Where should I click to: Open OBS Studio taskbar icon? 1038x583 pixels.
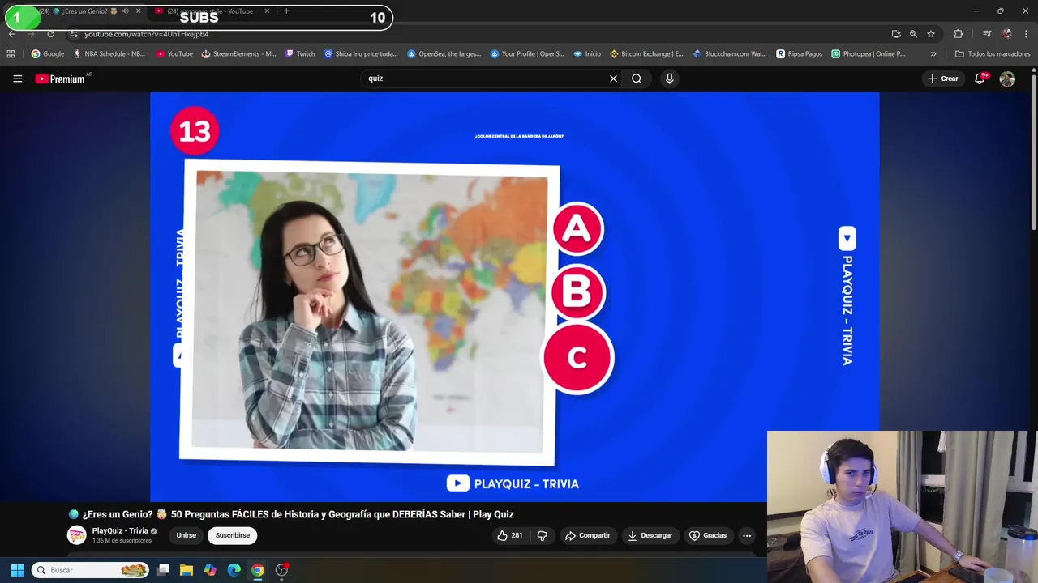(x=281, y=570)
